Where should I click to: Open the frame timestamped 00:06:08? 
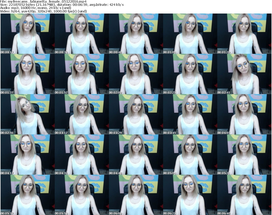point(136,195)
